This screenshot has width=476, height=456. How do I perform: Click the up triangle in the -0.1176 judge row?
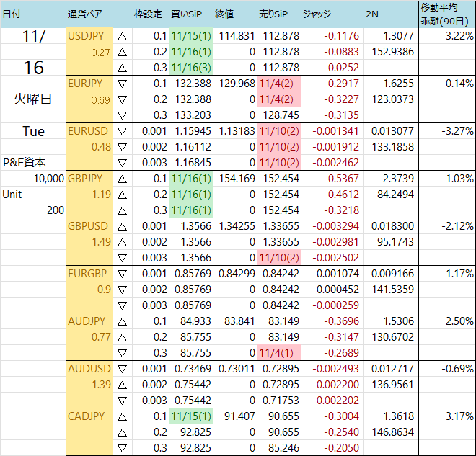pos(122,37)
